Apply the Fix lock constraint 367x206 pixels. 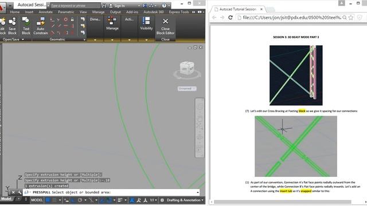(x=72, y=19)
